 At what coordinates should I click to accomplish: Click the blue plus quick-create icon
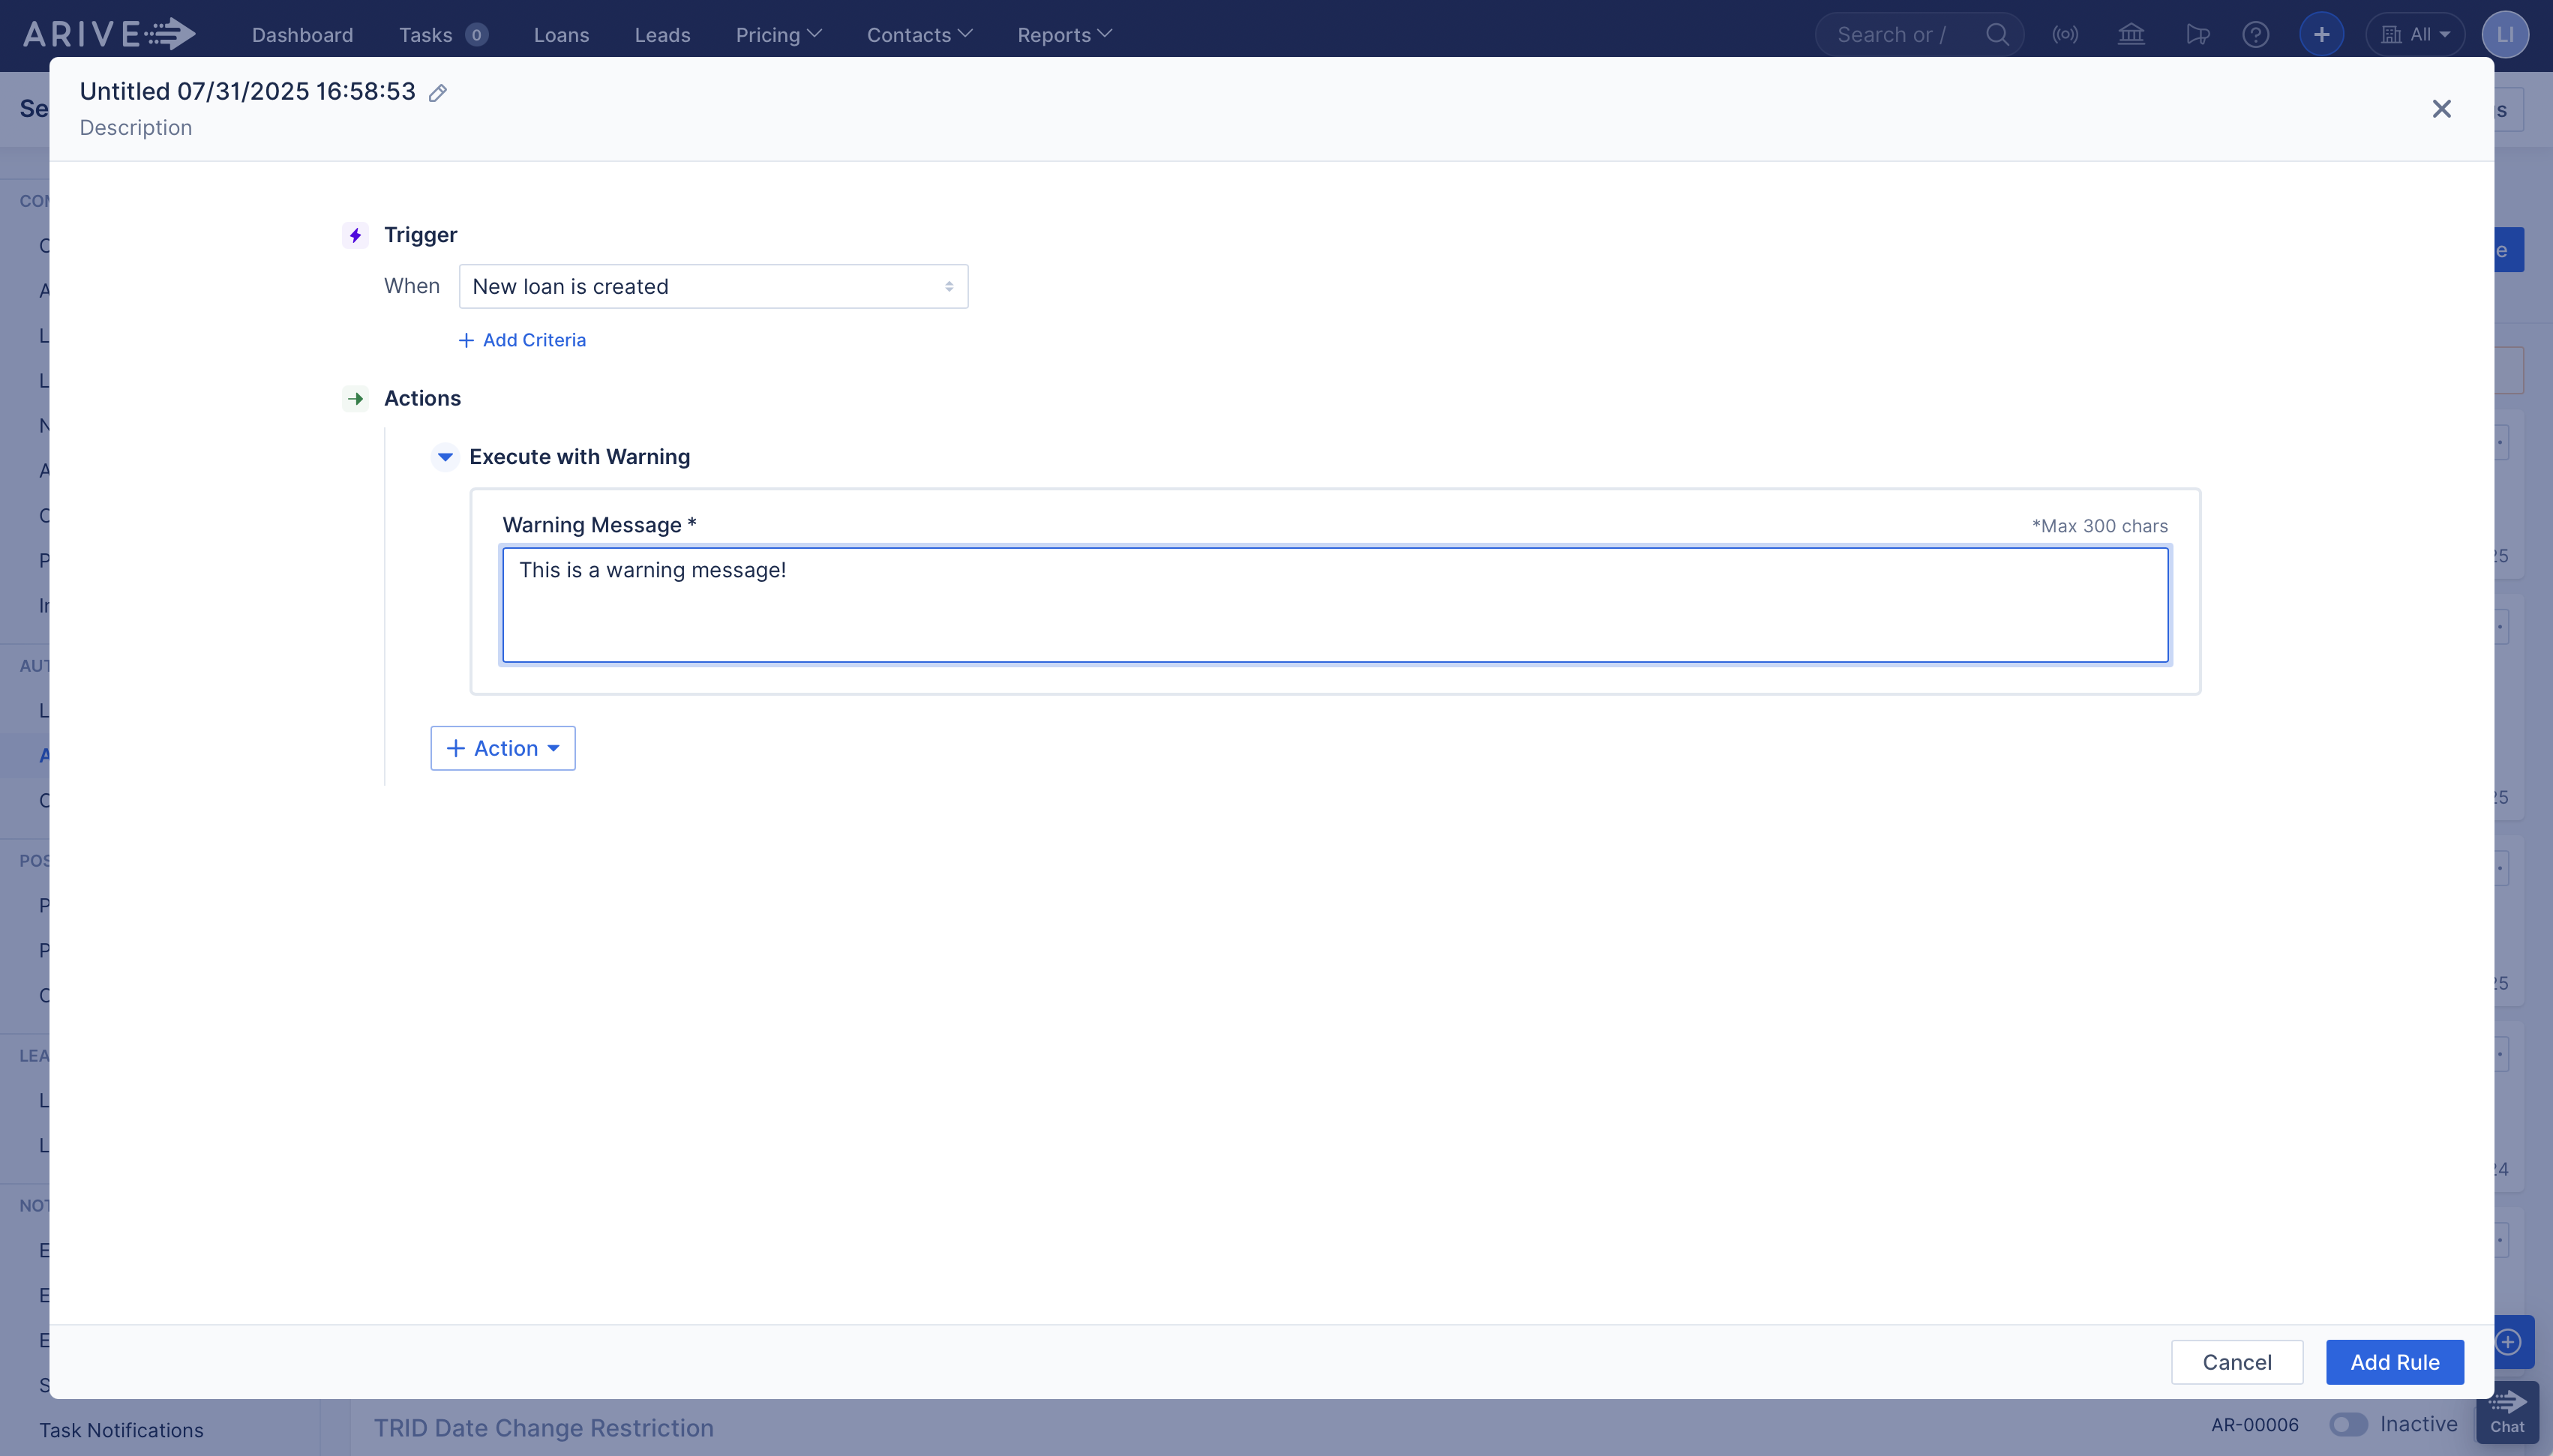pyautogui.click(x=2321, y=35)
